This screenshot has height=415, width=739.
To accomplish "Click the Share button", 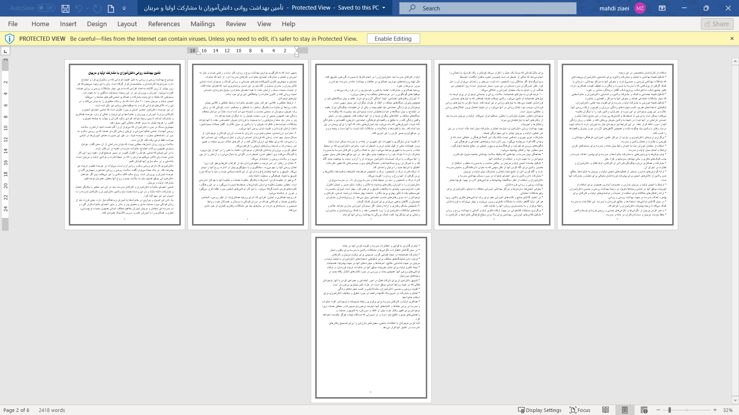I will 717,24.
